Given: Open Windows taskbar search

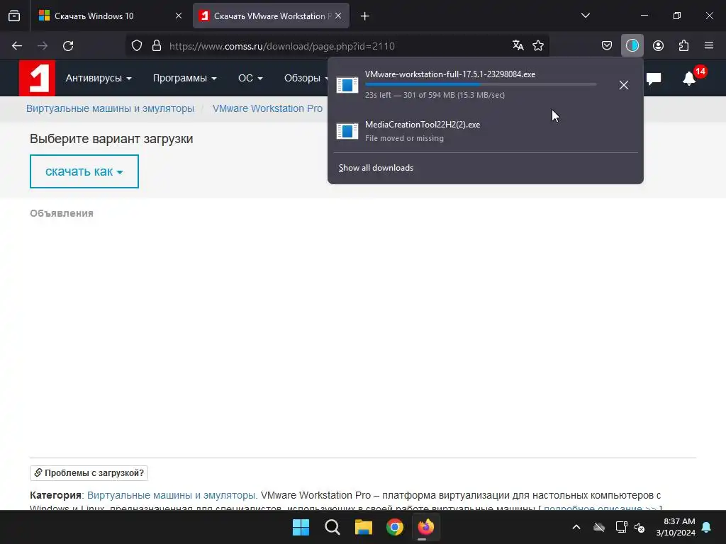Looking at the screenshot, I should pos(332,527).
